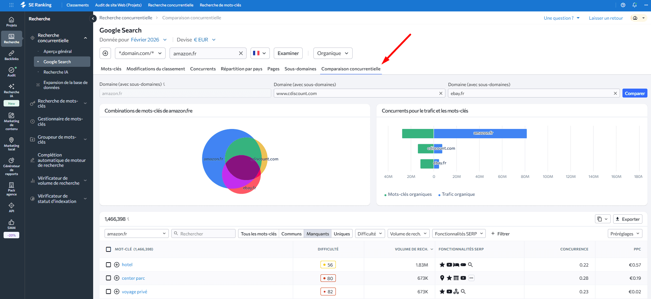Screen dimensions: 651x299
Task: Add center parc keyword with plus icon
Action: coord(117,278)
